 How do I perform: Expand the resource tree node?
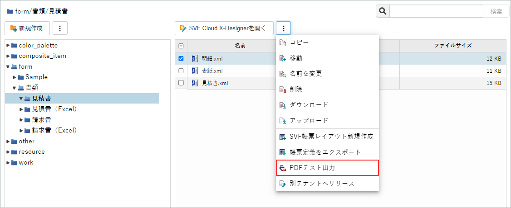[x=8, y=152]
